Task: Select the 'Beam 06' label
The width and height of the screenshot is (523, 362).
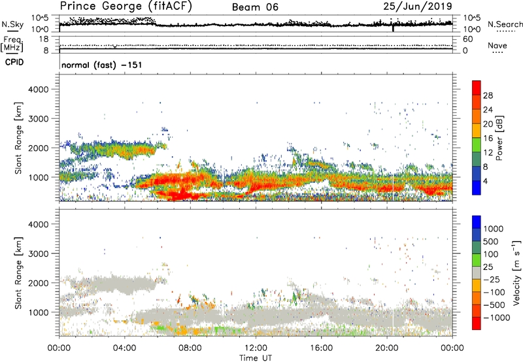Action: point(255,7)
